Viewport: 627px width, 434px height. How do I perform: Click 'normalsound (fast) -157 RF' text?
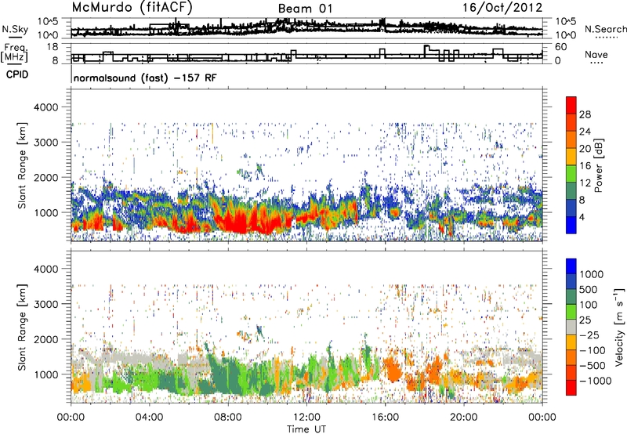coord(145,78)
